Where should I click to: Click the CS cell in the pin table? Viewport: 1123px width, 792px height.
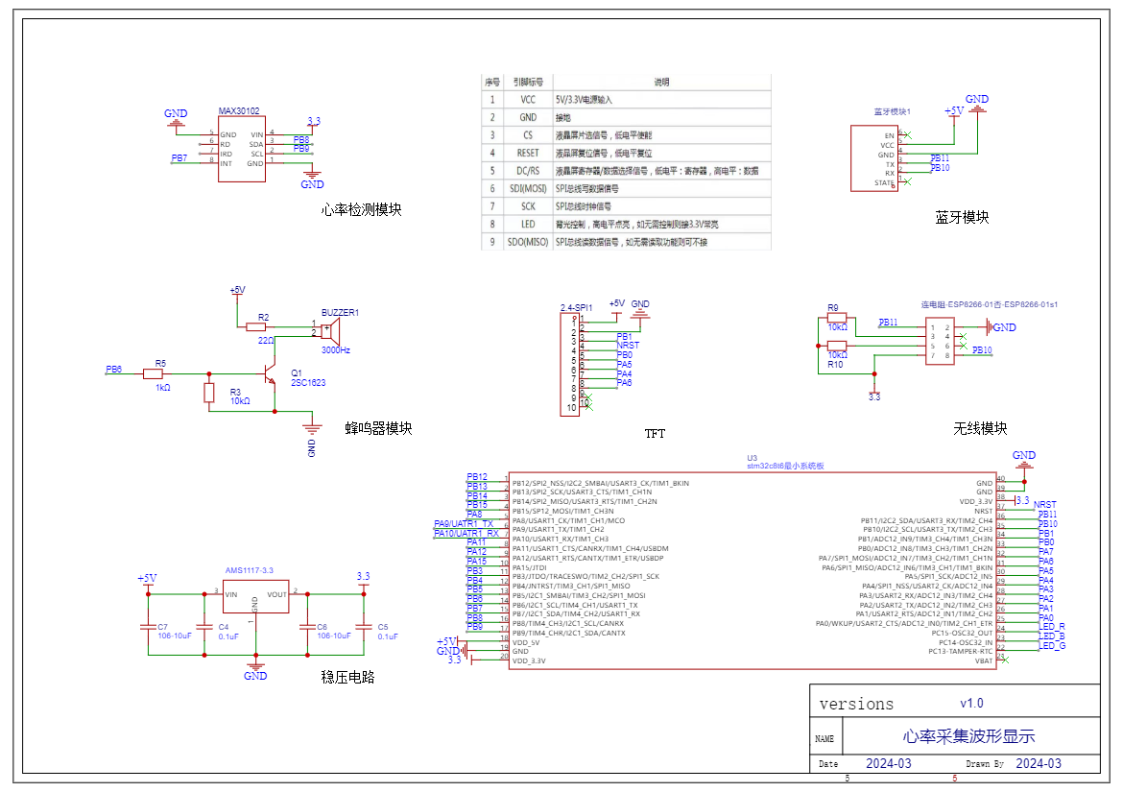pyautogui.click(x=528, y=135)
